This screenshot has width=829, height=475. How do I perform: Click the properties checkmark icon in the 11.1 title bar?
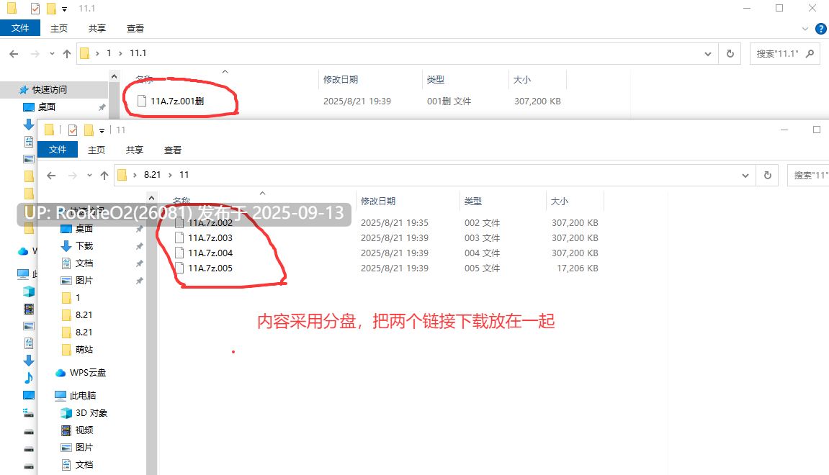[35, 9]
